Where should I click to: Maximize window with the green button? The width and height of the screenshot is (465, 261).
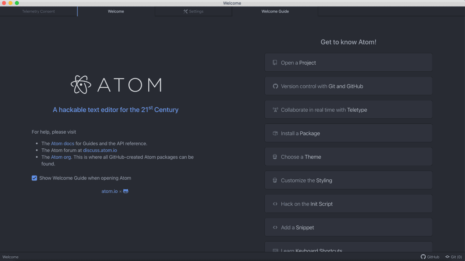coord(17,3)
